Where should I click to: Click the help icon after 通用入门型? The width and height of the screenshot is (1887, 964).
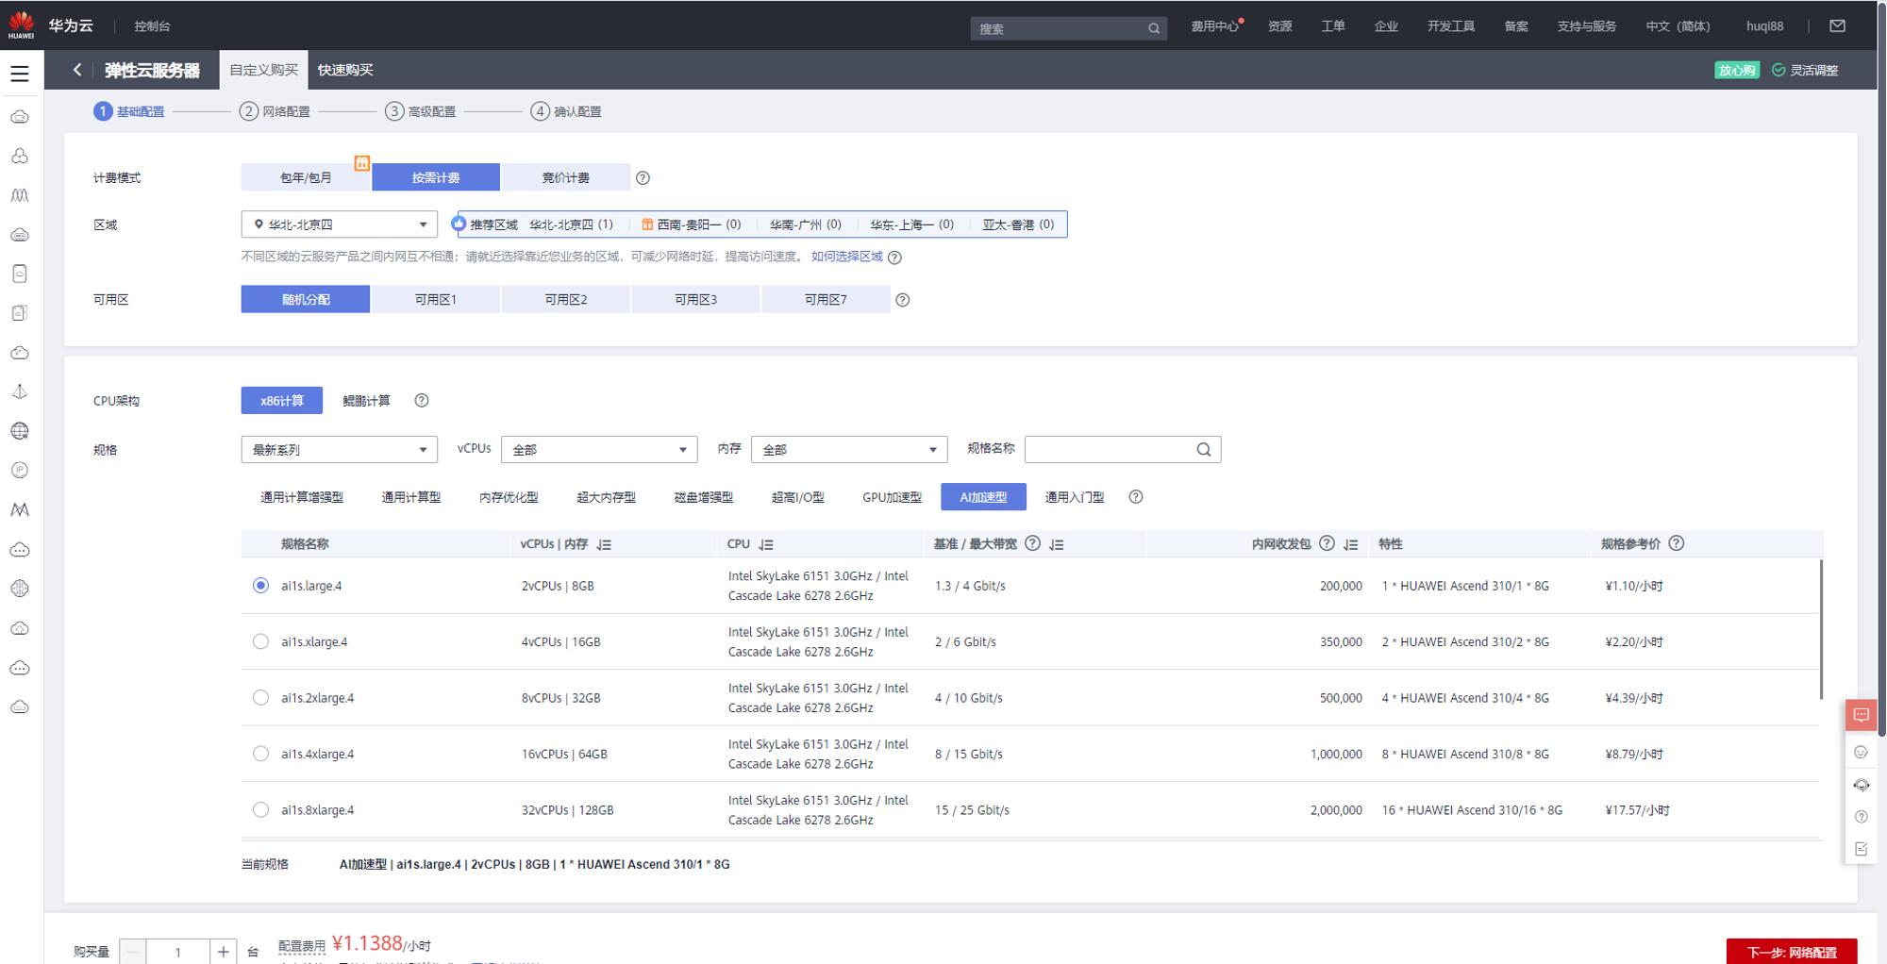click(1136, 497)
